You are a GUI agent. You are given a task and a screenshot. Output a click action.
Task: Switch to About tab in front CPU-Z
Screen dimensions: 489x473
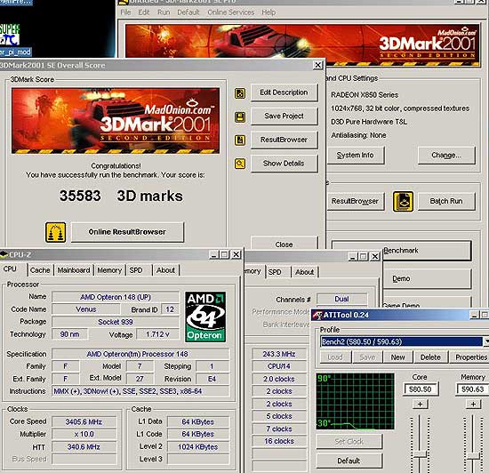coord(165,270)
